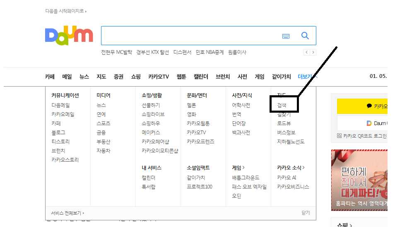Open 카카오프렌즈 link
The width and height of the screenshot is (407, 227).
point(201,142)
